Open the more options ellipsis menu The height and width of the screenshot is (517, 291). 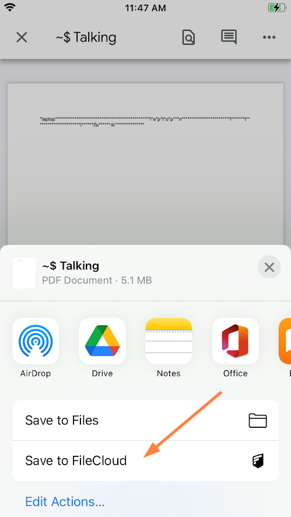pyautogui.click(x=269, y=37)
